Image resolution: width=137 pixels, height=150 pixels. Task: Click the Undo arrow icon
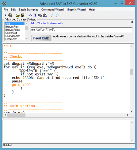click(x=30, y=15)
